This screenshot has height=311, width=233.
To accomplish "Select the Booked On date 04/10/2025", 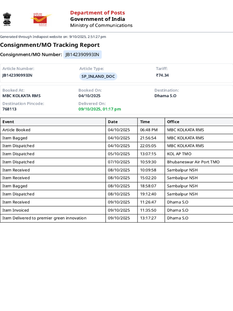I will 89,96.
